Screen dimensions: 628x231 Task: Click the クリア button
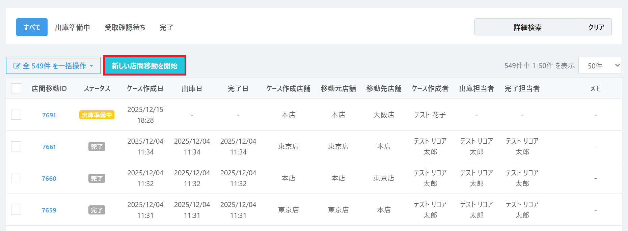(596, 27)
